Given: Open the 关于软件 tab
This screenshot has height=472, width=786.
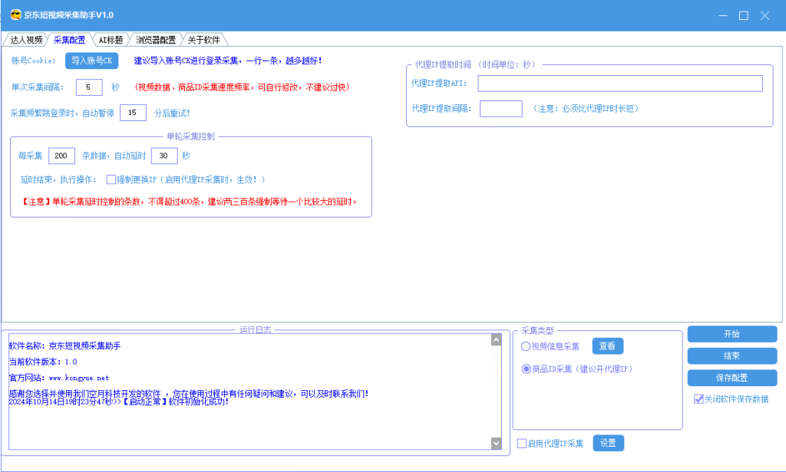Looking at the screenshot, I should [x=204, y=40].
